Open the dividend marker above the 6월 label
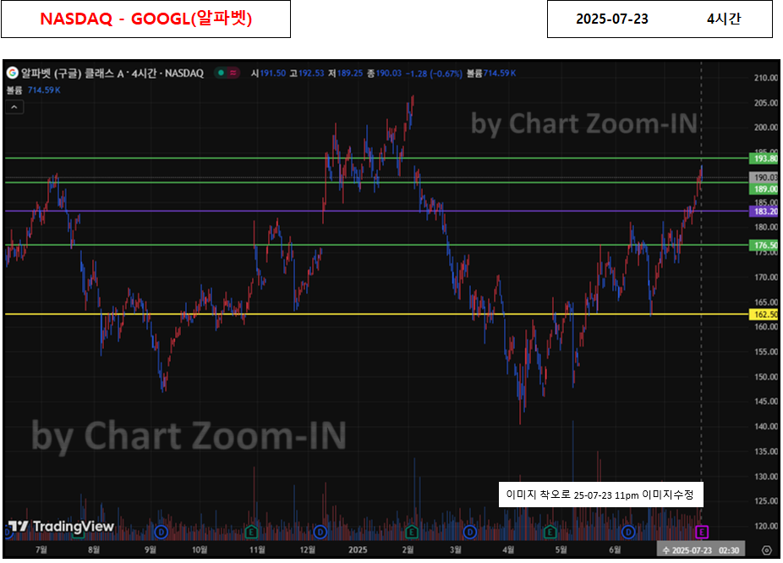Image resolution: width=783 pixels, height=563 pixels. (628, 532)
